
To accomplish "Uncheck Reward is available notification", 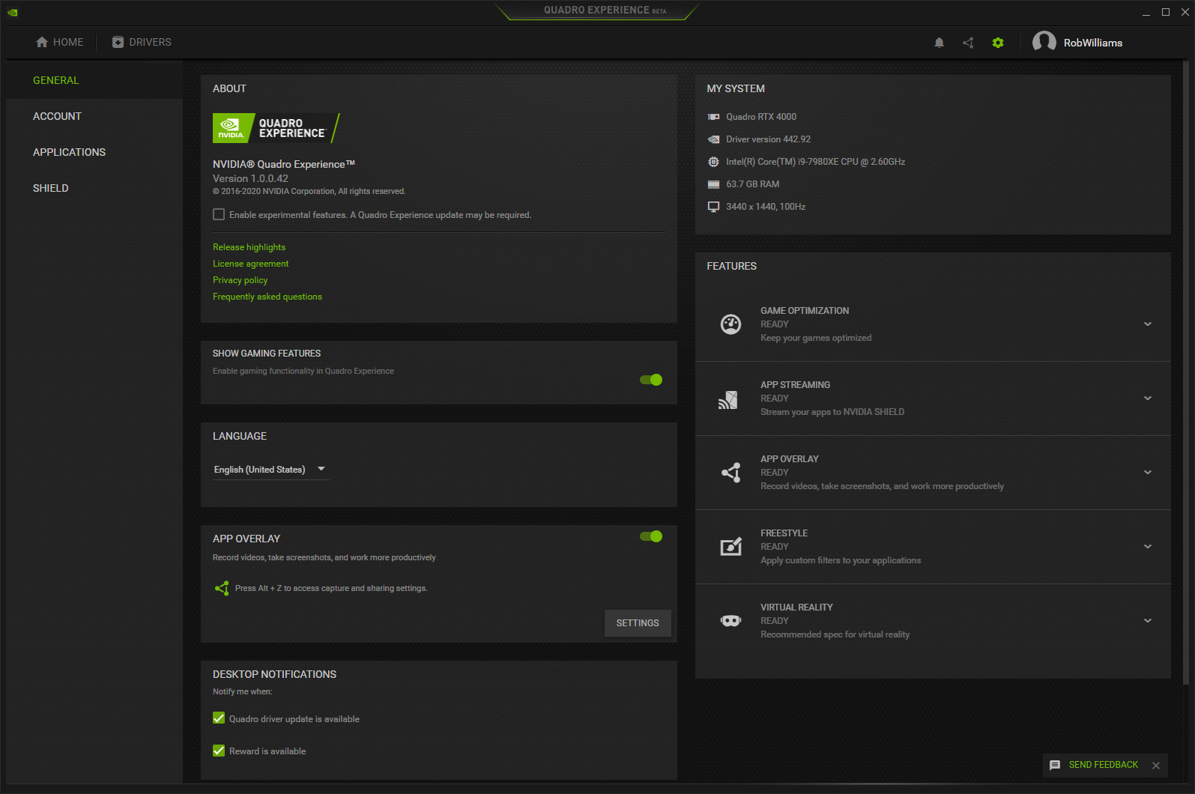I will click(x=219, y=751).
